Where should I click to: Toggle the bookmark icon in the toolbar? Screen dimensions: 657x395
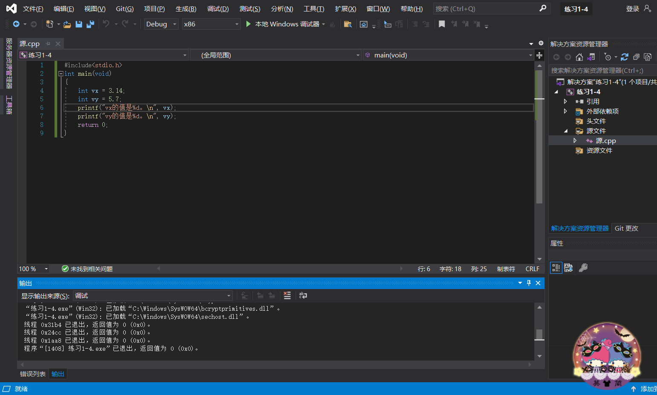point(442,24)
